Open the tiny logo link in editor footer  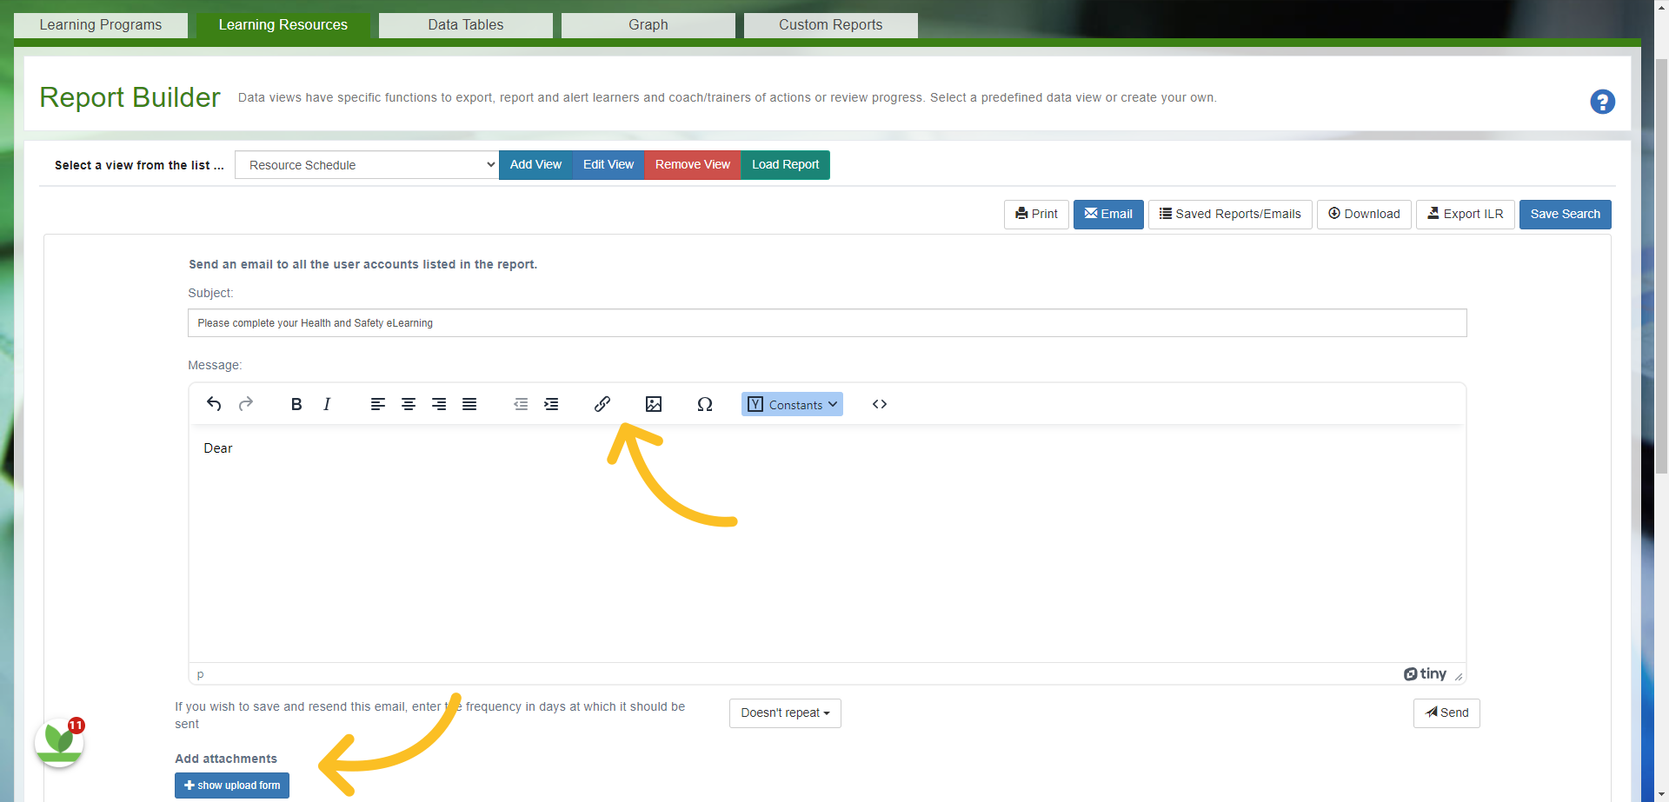click(1425, 674)
